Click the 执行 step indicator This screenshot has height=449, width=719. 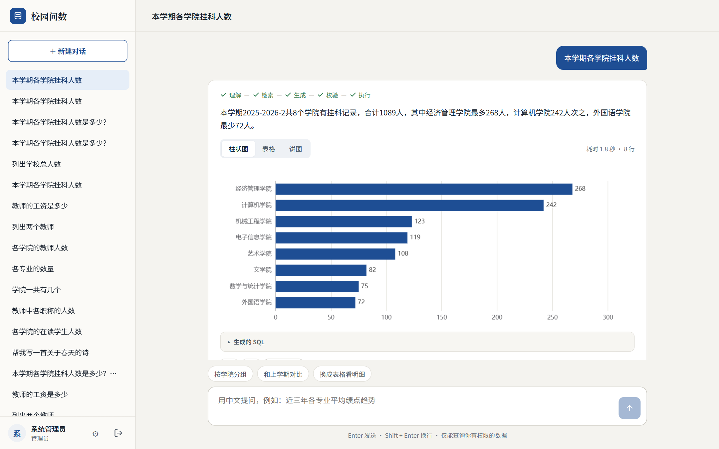(x=360, y=95)
